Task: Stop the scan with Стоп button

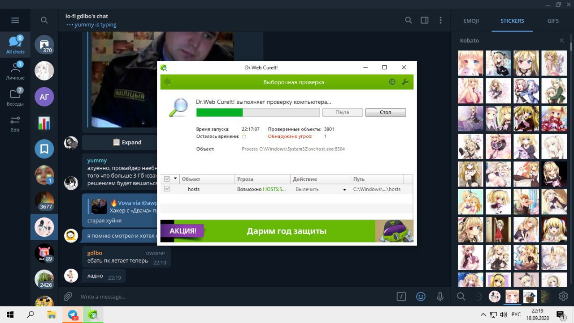Action: [x=386, y=112]
